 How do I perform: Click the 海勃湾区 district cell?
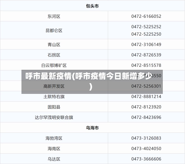54,138
